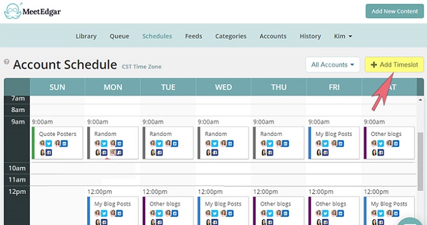427x225 pixels.
Task: Click the green color bar of Quote Posters slot
Action: pyautogui.click(x=33, y=143)
